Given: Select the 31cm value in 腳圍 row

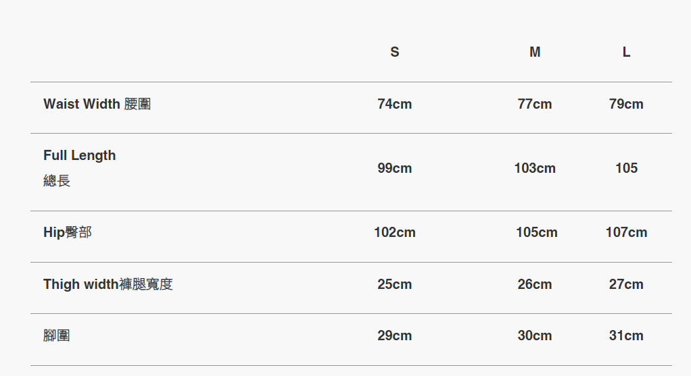Looking at the screenshot, I should (x=626, y=335).
